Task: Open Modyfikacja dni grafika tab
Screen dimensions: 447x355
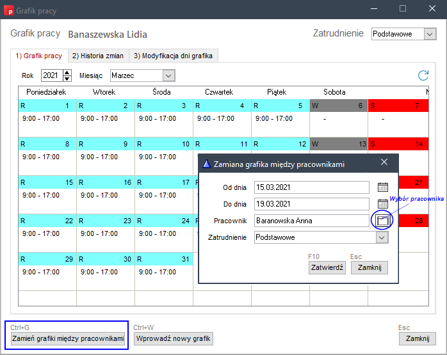Action: click(174, 56)
